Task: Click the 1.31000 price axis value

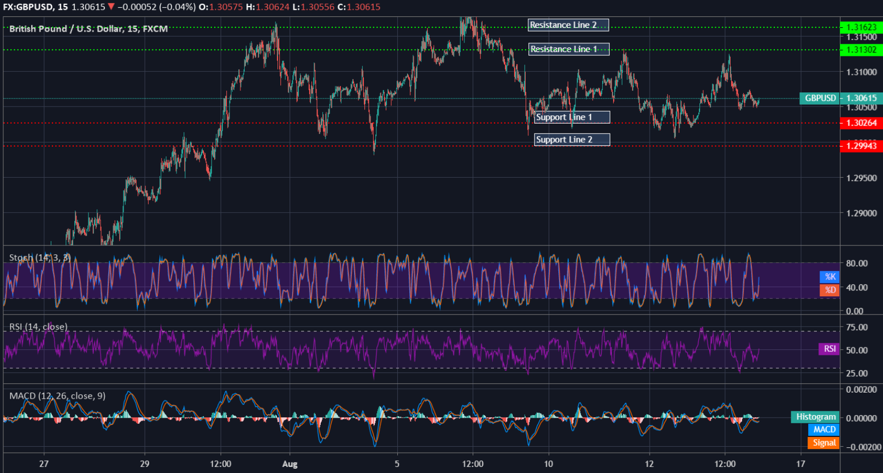Action: (x=861, y=72)
